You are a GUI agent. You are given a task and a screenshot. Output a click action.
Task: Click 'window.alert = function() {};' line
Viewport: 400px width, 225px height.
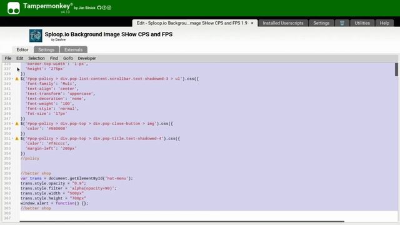[54, 203]
